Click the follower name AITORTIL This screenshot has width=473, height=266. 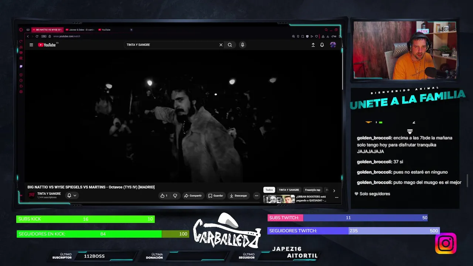pyautogui.click(x=302, y=256)
